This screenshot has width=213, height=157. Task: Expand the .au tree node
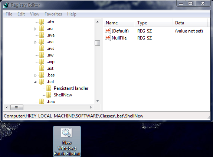(x=35, y=29)
